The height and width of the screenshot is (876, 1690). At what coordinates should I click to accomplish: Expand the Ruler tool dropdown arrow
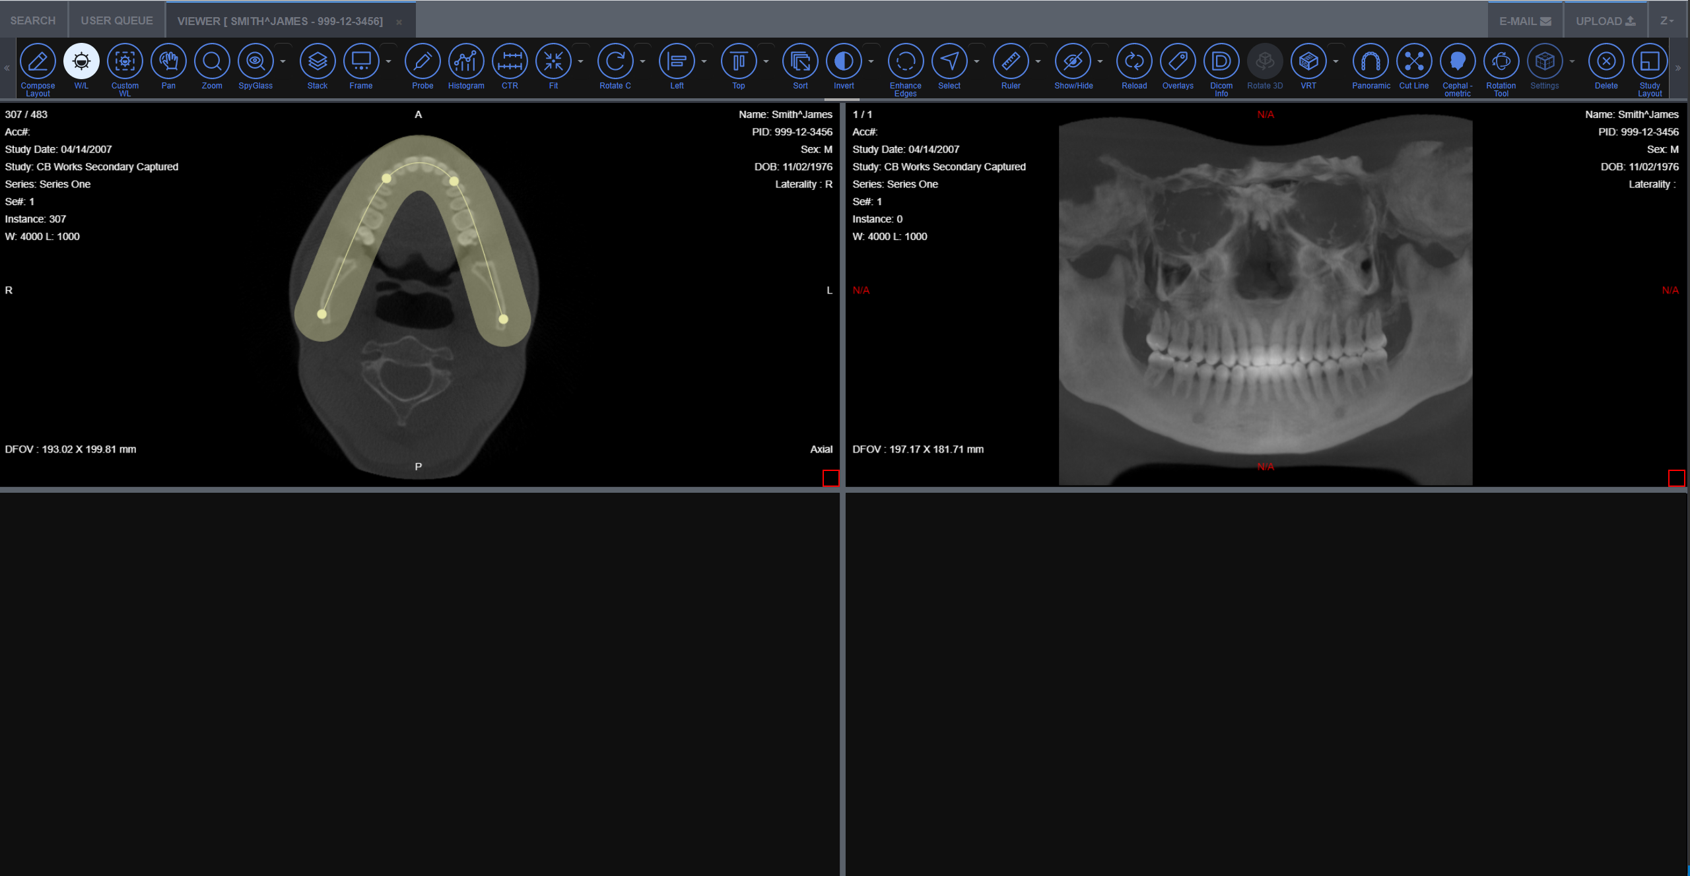[1038, 61]
